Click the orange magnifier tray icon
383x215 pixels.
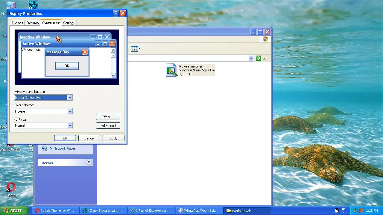tap(361, 211)
